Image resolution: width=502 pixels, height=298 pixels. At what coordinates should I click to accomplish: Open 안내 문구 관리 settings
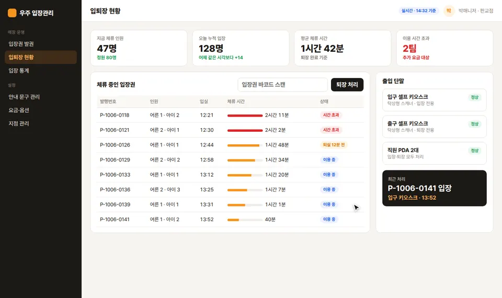[41, 97]
